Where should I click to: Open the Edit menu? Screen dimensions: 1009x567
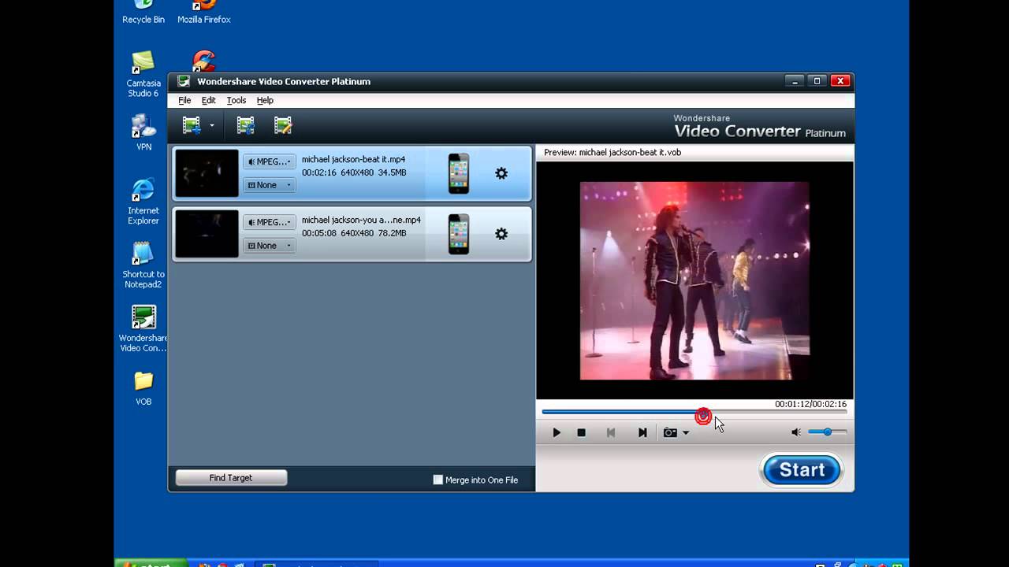coord(208,101)
